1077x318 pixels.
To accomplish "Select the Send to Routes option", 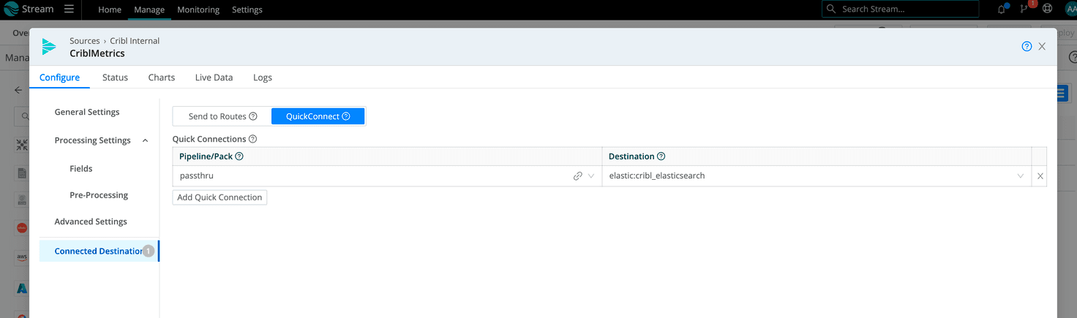I will 222,116.
